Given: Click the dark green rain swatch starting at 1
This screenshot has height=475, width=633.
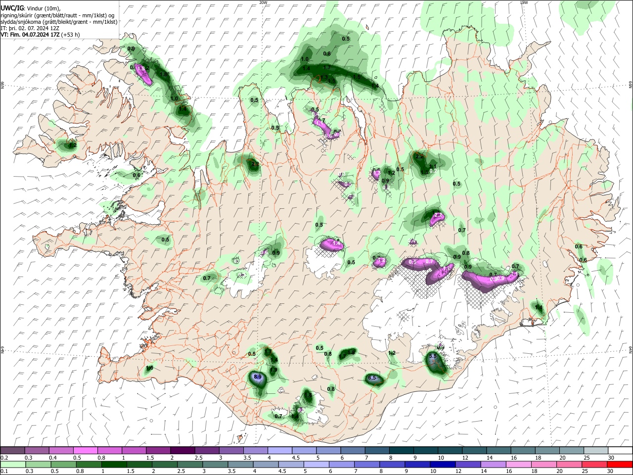Looking at the screenshot, I should pyautogui.click(x=114, y=464).
